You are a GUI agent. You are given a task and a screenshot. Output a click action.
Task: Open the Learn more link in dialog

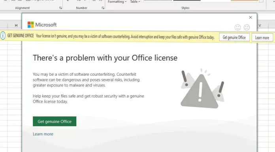point(43,134)
